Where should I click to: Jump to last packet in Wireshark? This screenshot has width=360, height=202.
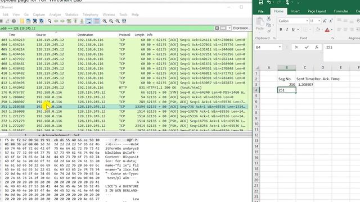click(x=82, y=21)
